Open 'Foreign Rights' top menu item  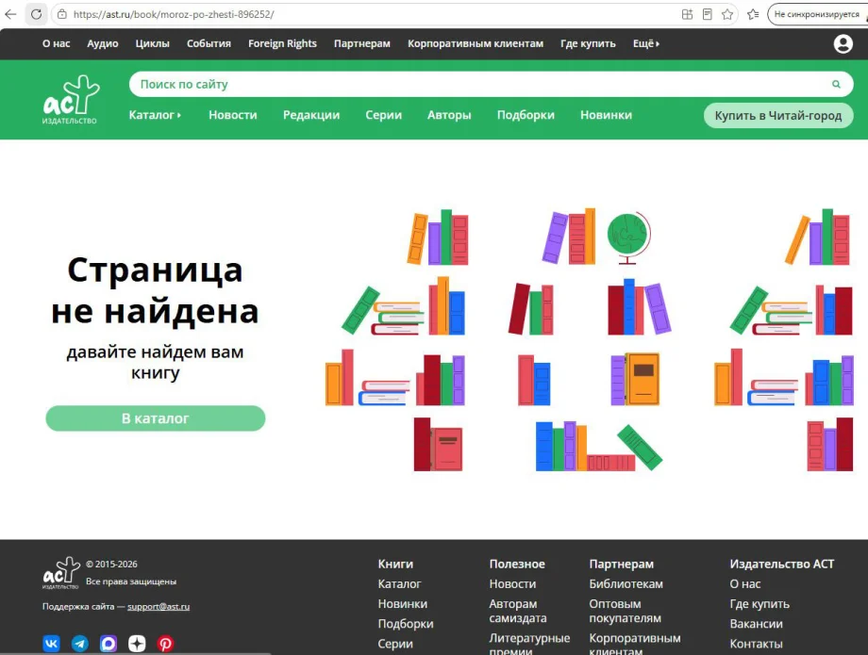[282, 43]
